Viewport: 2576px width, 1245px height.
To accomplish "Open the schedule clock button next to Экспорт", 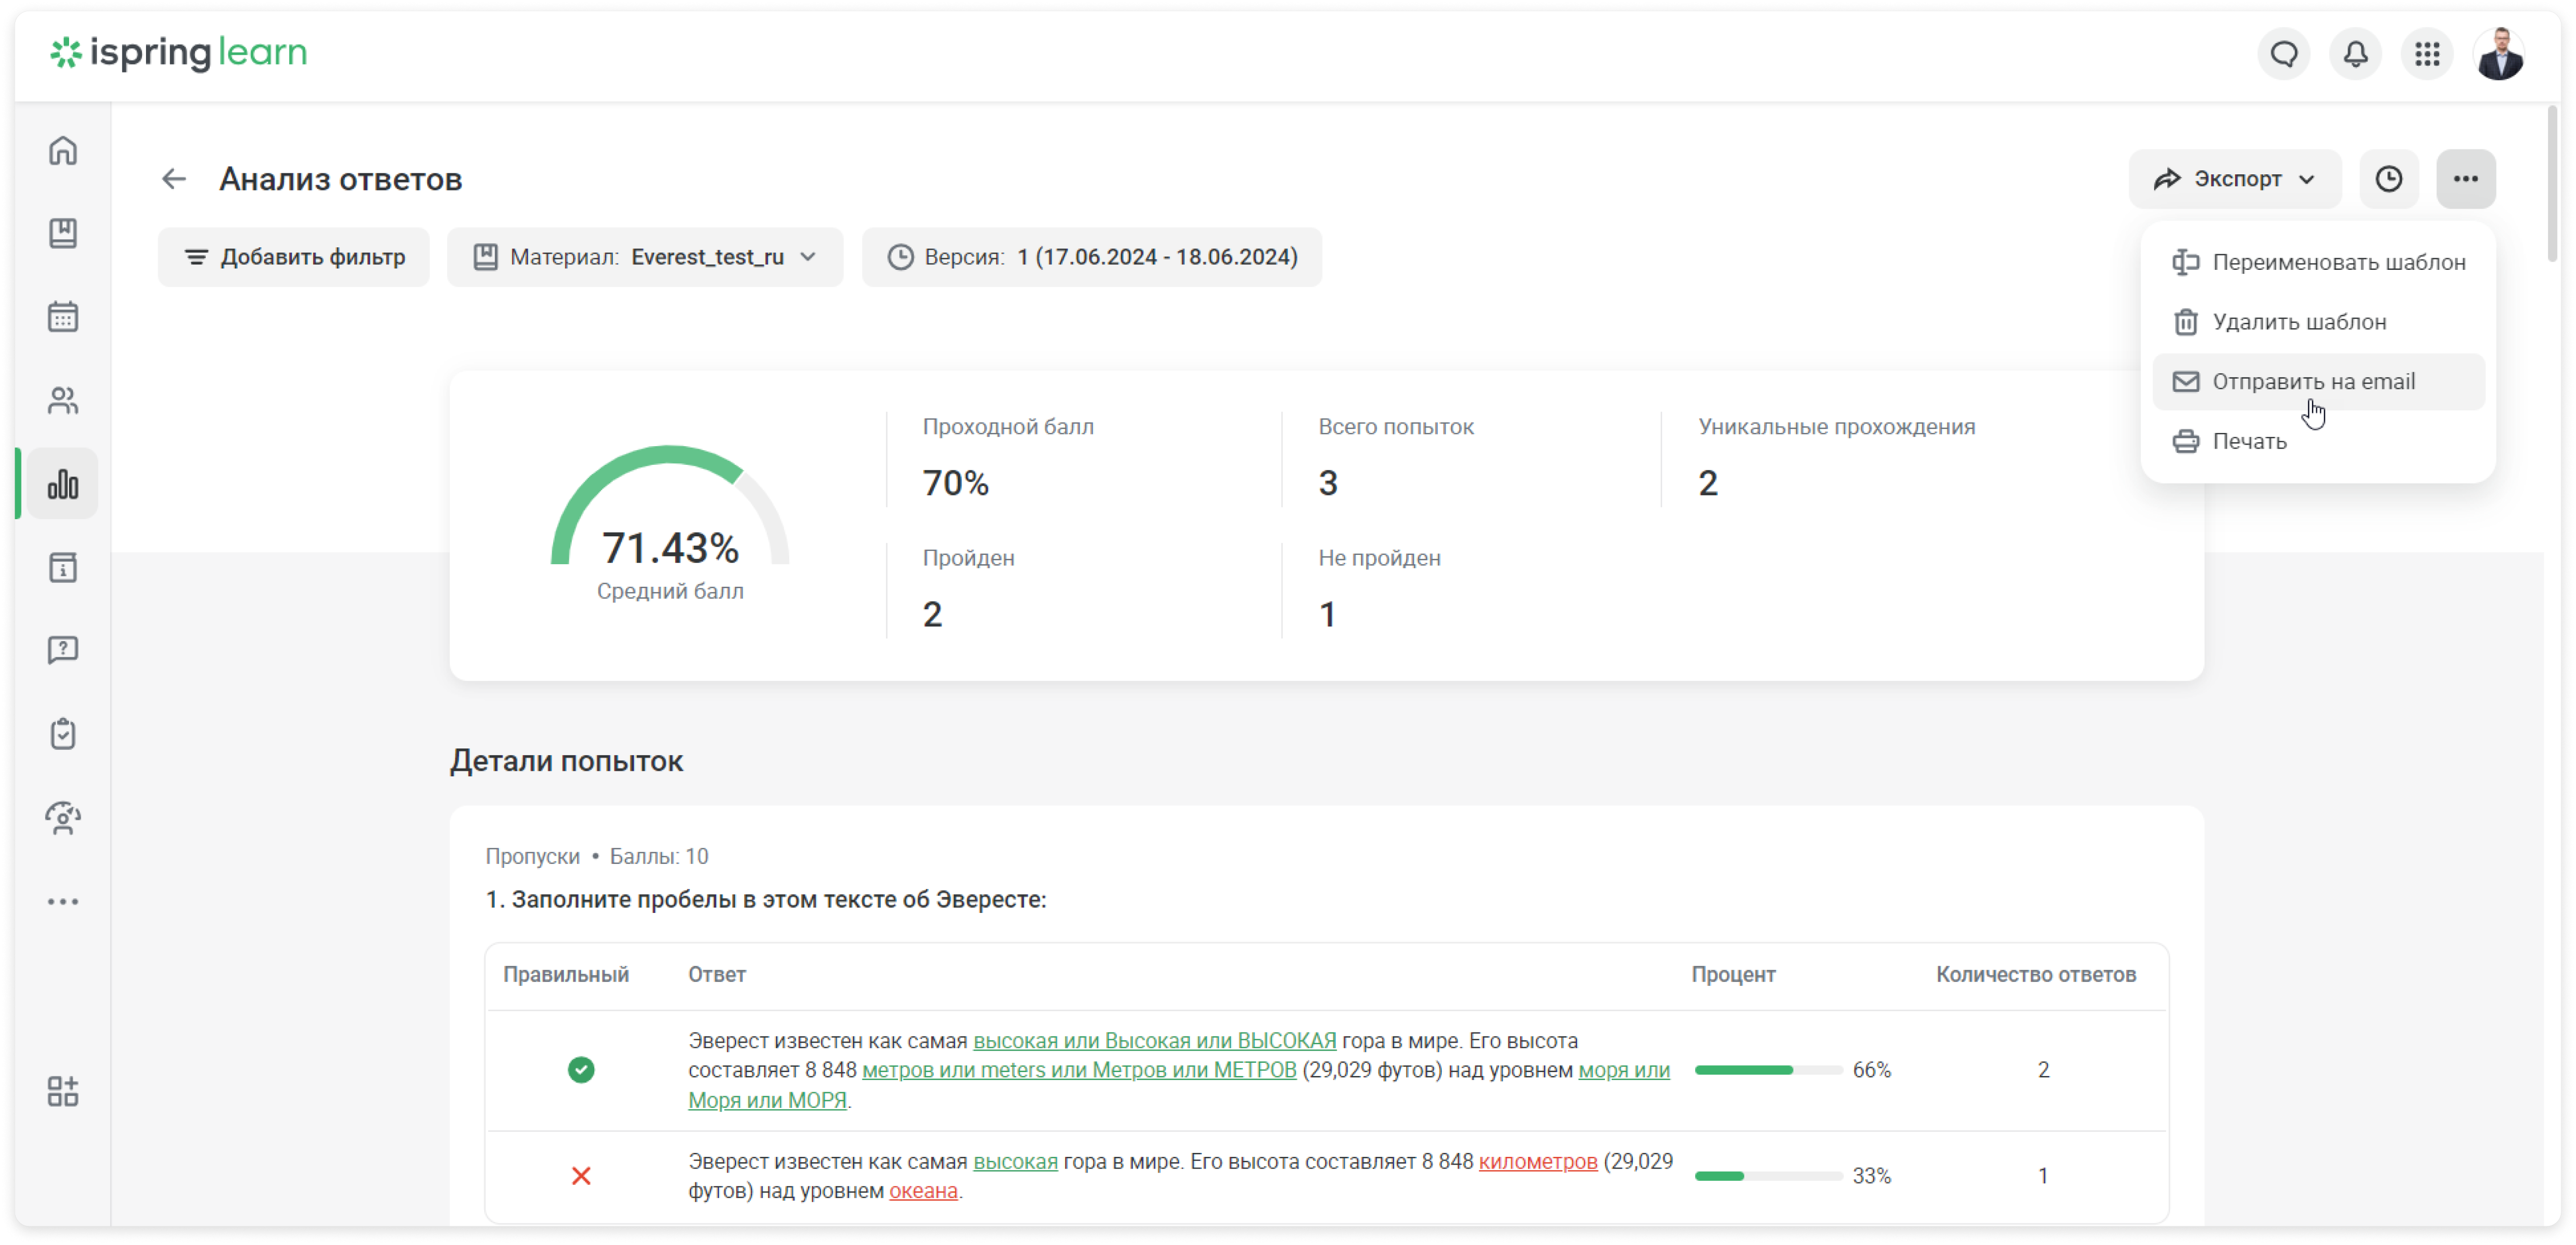I will [x=2389, y=179].
